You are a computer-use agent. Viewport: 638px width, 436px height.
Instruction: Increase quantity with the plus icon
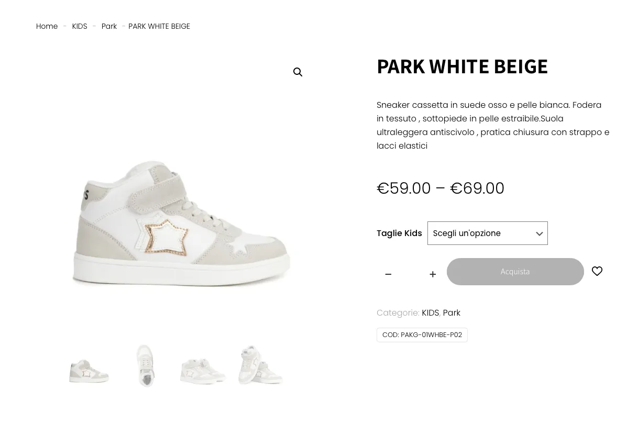[x=433, y=274]
